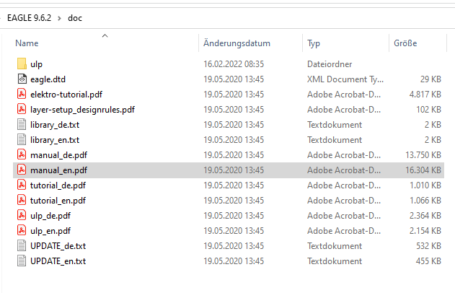The height and width of the screenshot is (293, 455).
Task: Click the tutorial_en.pdf PDF icon
Action: 21,201
